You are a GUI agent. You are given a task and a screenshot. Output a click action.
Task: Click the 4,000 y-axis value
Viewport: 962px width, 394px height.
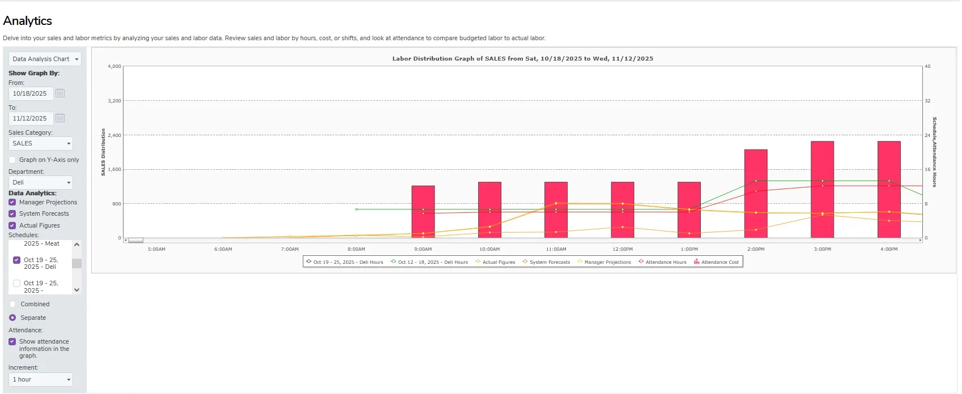pos(114,66)
